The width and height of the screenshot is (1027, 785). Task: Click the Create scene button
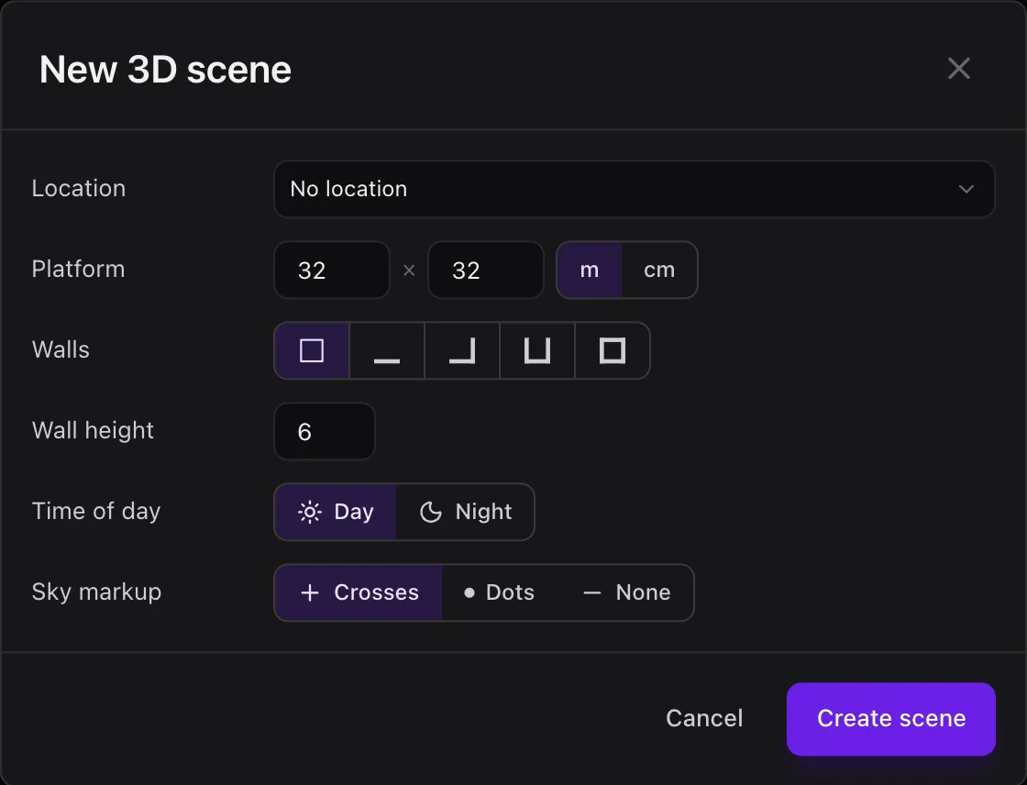coord(890,719)
